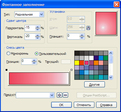Select the white end marker above gradient
121x112 pixels.
click(72, 70)
